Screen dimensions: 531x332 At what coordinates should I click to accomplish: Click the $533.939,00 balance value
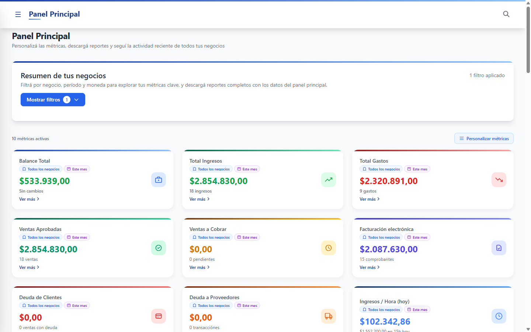pyautogui.click(x=45, y=181)
